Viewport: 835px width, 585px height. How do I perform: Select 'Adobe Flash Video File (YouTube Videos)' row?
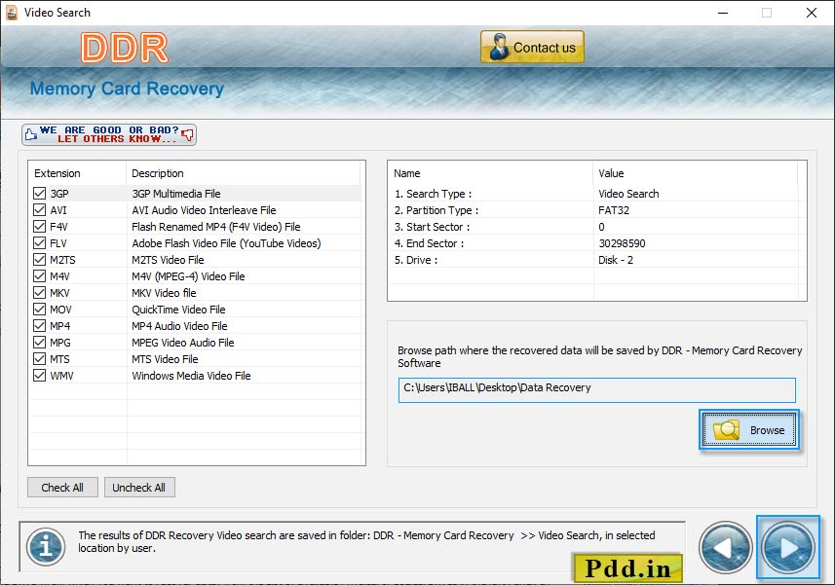pos(226,243)
